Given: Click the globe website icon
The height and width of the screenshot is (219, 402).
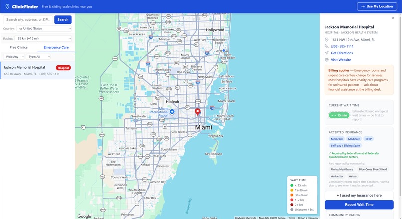Looking at the screenshot, I should pyautogui.click(x=327, y=60).
